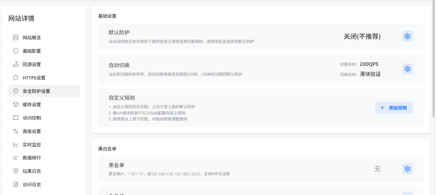Click the 基础设置 section title
Viewport: 437px width, 195px height.
107,16
